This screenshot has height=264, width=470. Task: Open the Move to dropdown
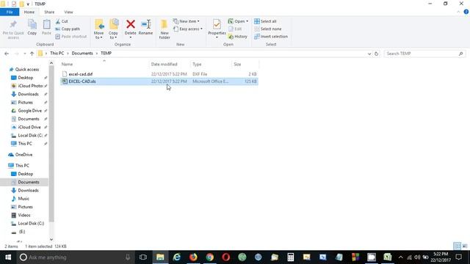98,29
